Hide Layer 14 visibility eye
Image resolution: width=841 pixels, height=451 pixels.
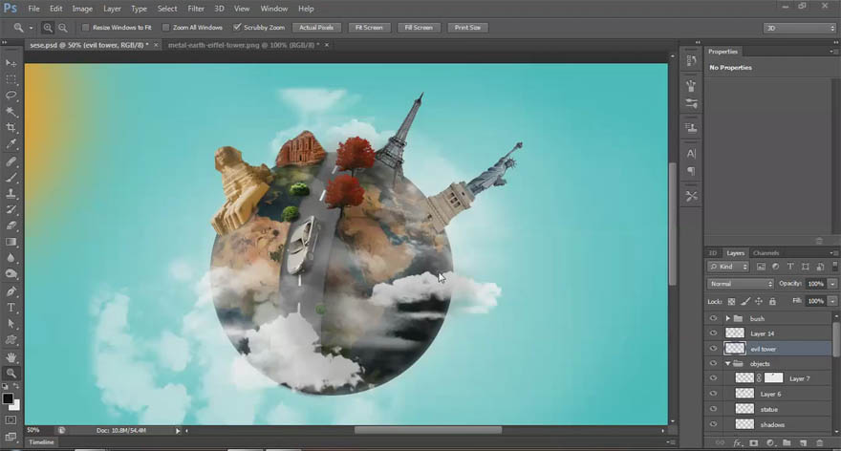pos(713,333)
